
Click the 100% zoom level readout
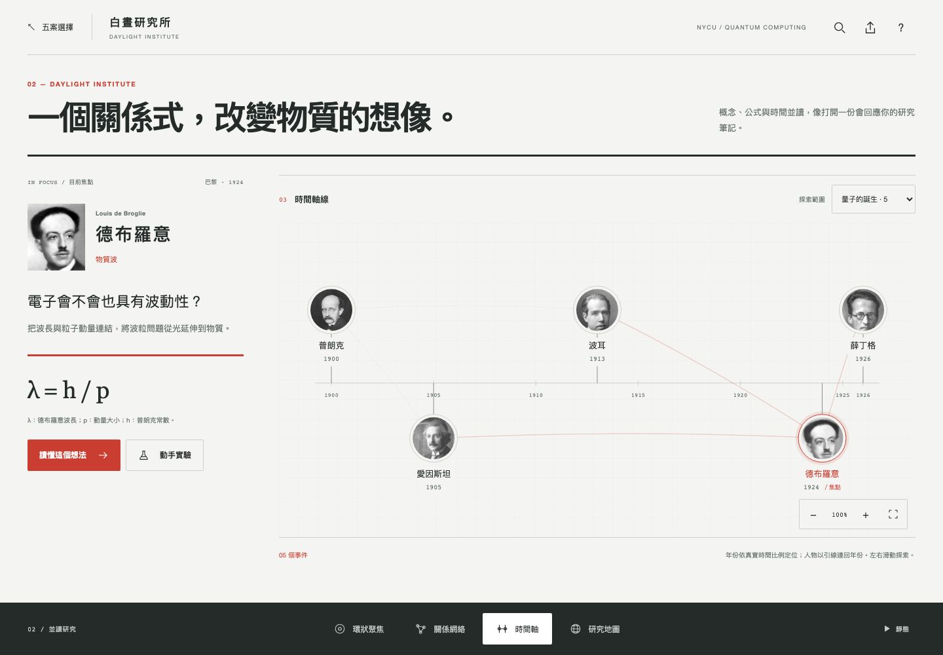pyautogui.click(x=840, y=515)
